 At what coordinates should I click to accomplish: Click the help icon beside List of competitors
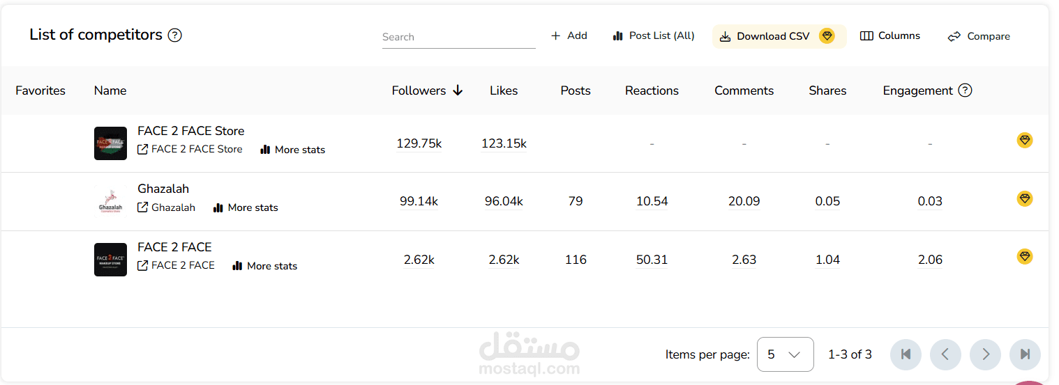175,36
